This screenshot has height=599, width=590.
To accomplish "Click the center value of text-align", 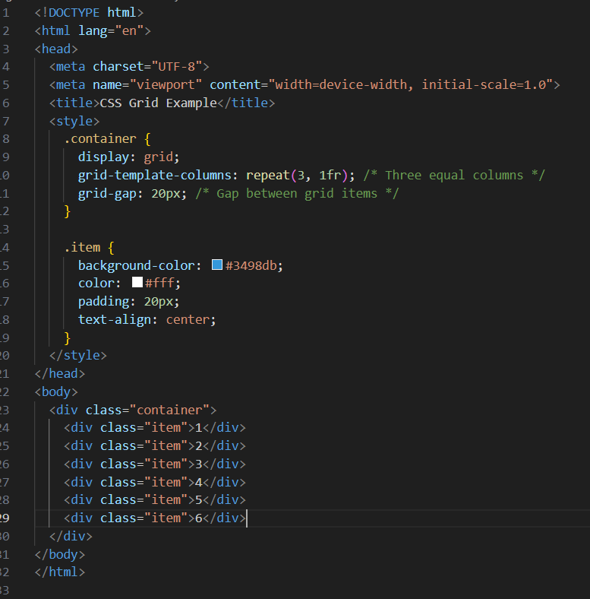I will [x=188, y=320].
